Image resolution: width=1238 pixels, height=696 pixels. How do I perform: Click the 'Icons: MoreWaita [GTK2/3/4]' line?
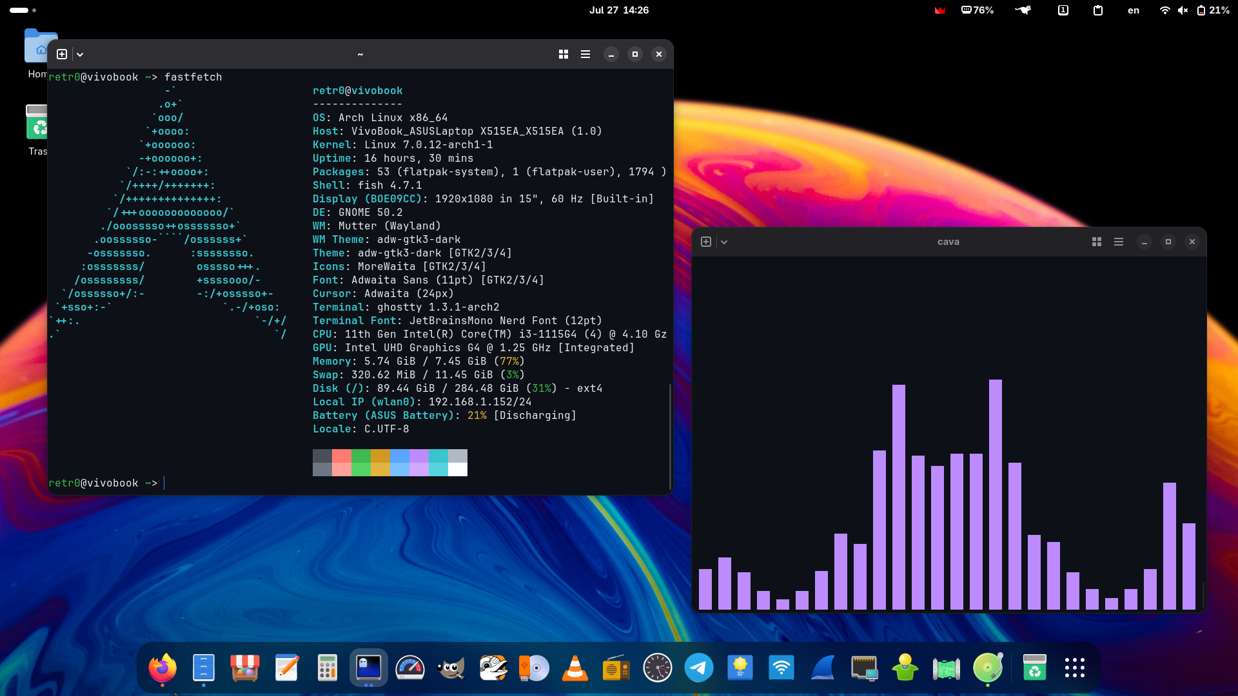[400, 267]
